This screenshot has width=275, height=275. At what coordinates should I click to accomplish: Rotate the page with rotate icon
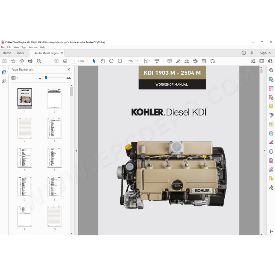[213, 61]
